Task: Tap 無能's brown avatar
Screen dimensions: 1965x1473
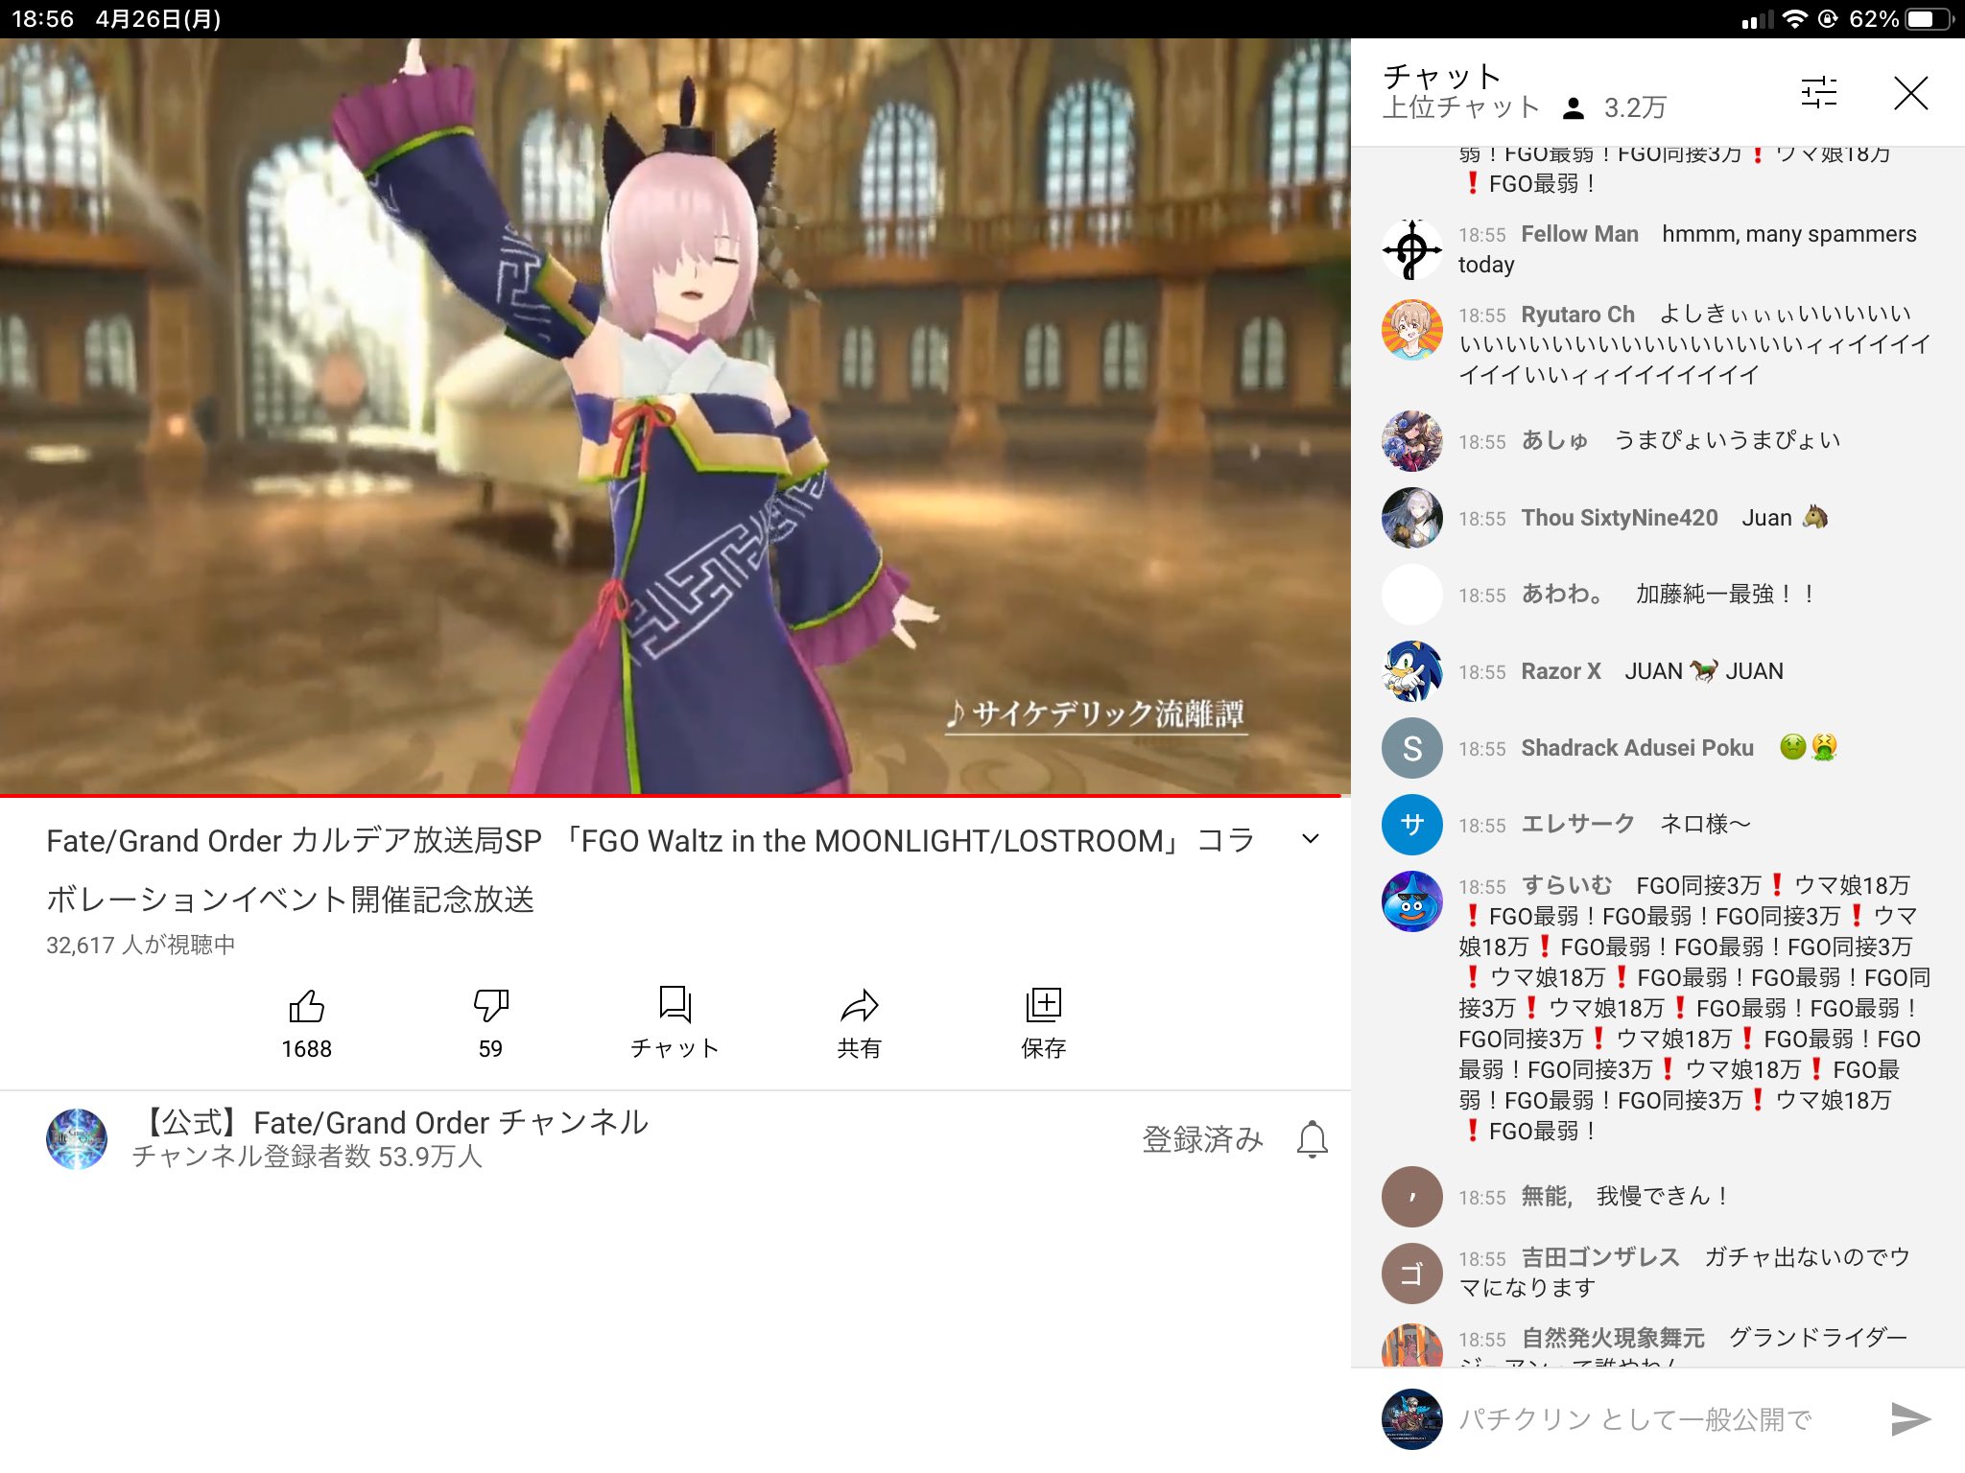Action: 1411,1197
